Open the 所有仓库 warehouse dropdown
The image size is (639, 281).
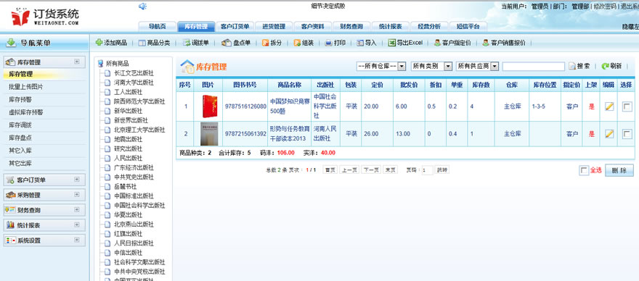pyautogui.click(x=381, y=67)
